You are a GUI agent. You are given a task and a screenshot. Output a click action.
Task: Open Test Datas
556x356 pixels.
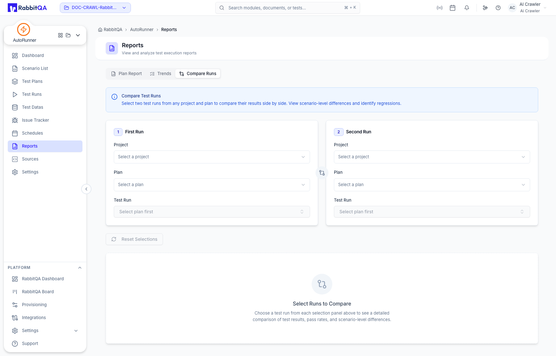click(x=45, y=107)
